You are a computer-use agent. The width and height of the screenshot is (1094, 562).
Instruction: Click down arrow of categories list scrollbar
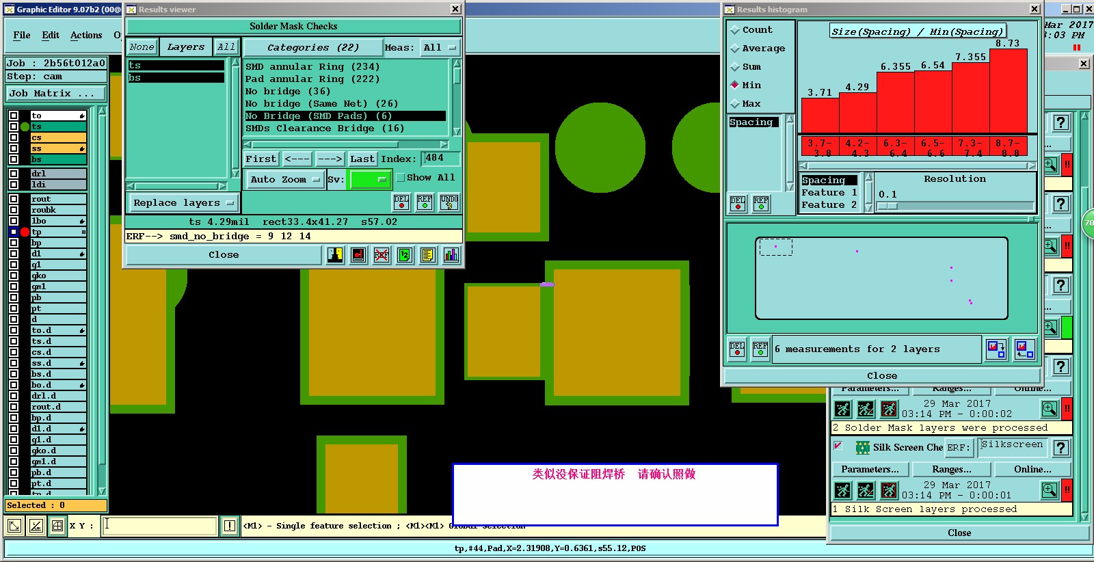(457, 131)
